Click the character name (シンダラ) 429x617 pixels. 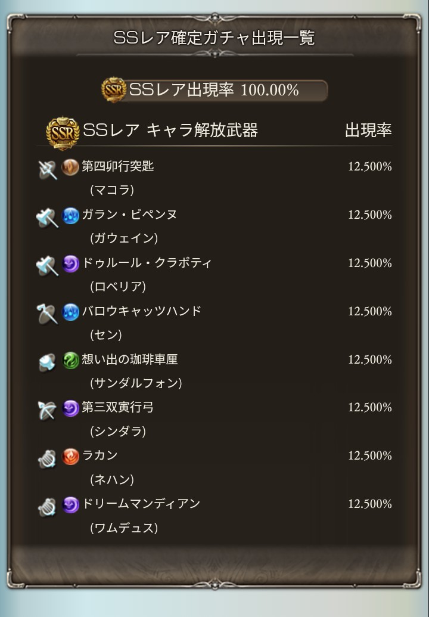point(118,431)
